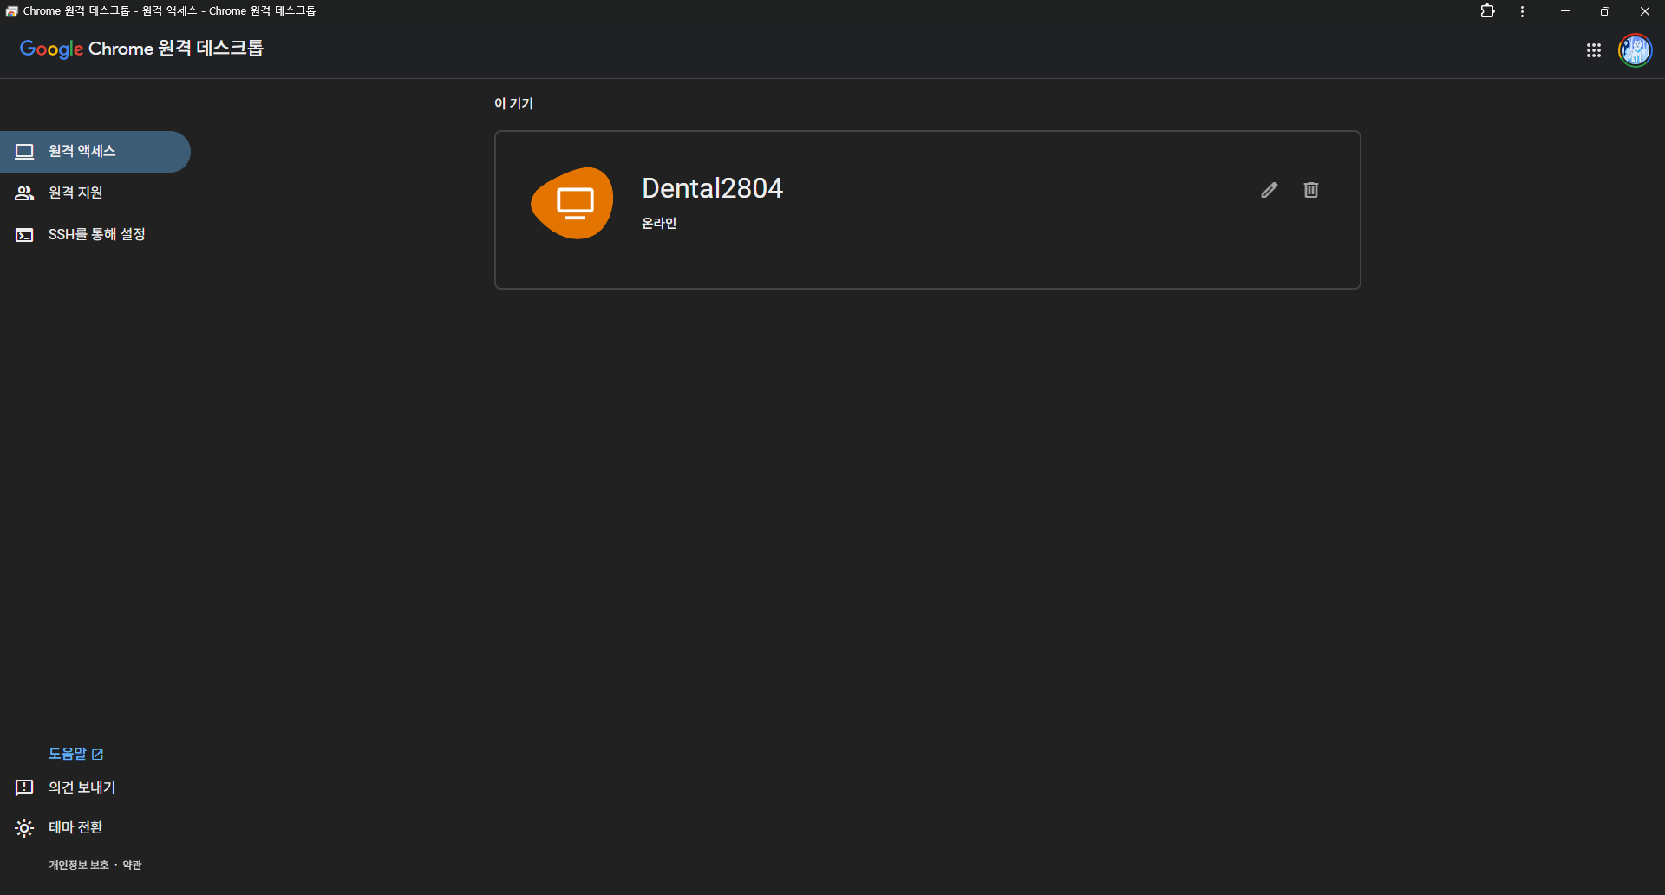Click the external-link icon next to 도움말

tap(97, 755)
